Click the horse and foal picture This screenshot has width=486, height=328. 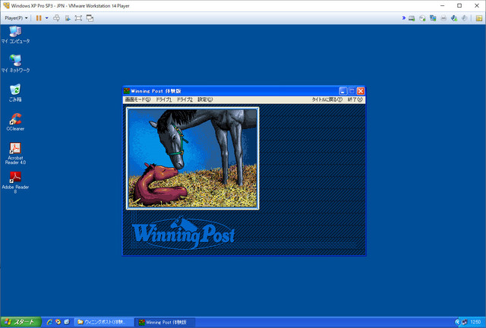tap(192, 159)
